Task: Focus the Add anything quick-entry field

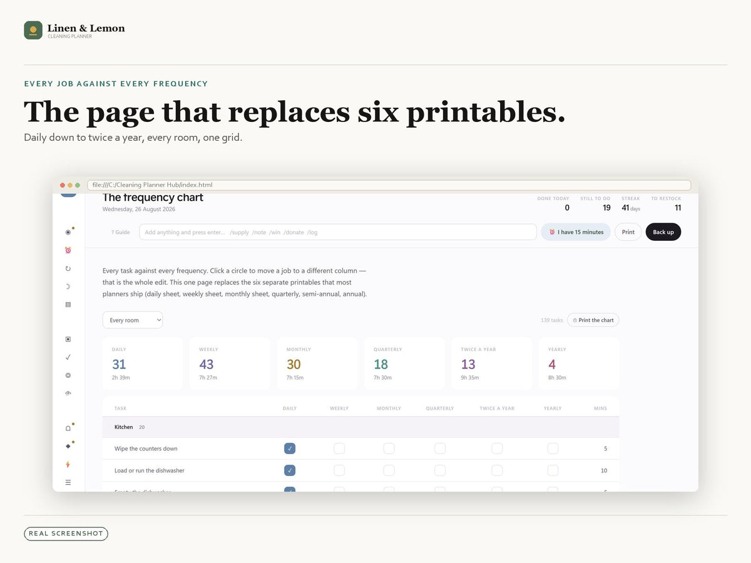Action: click(x=338, y=232)
